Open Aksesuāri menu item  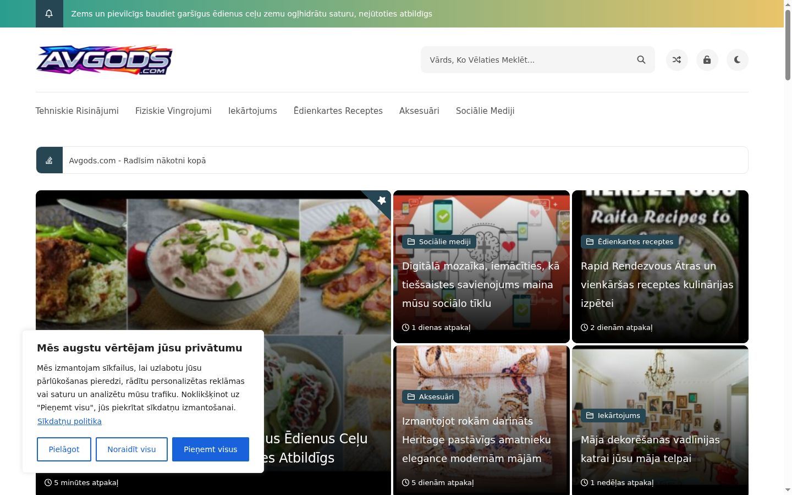point(419,111)
